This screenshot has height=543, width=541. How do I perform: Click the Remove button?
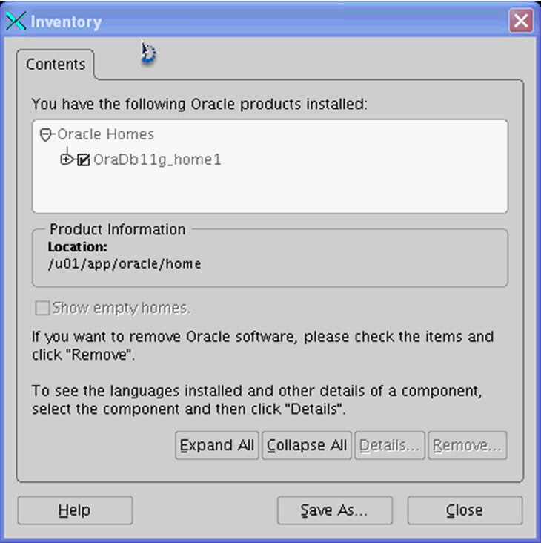(x=468, y=445)
